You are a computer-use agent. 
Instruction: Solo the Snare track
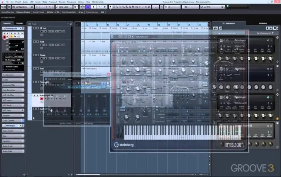click(37, 55)
